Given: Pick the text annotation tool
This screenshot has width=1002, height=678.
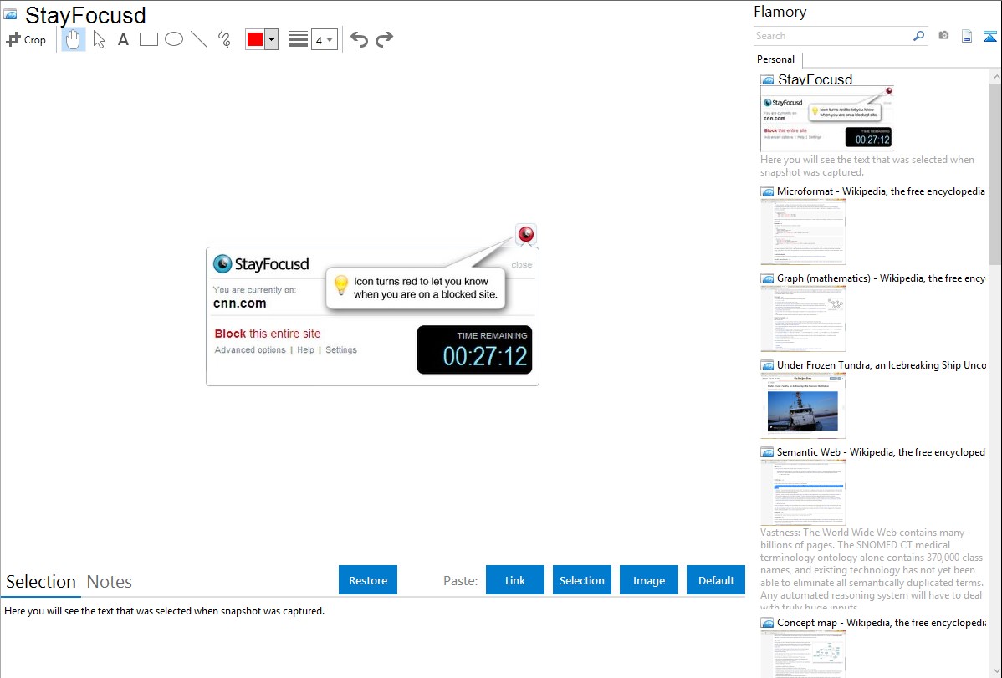Looking at the screenshot, I should pyautogui.click(x=123, y=39).
